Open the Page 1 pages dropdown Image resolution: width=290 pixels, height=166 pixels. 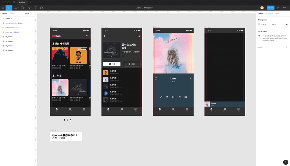[x=28, y=14]
